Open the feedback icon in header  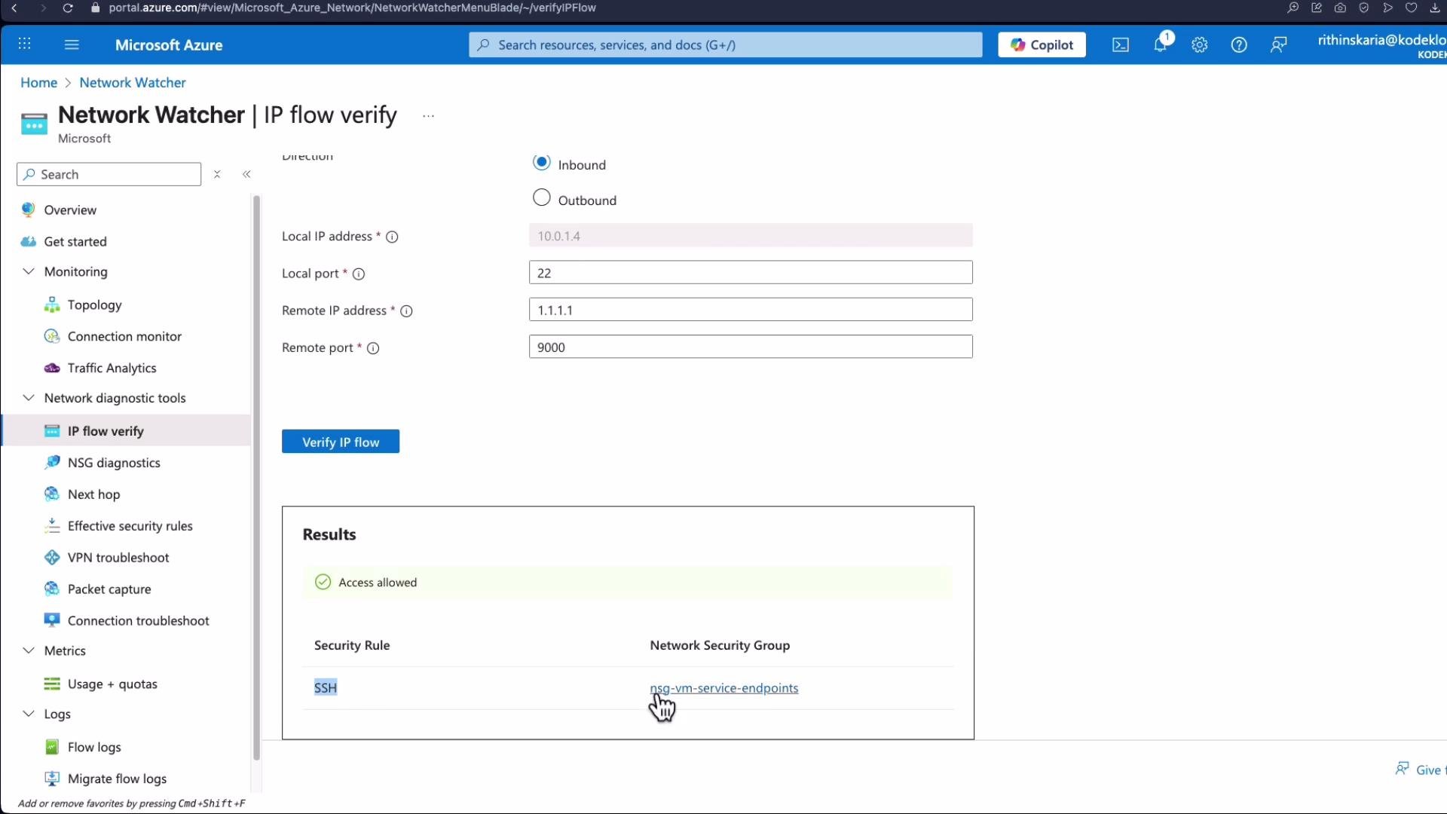(1278, 45)
